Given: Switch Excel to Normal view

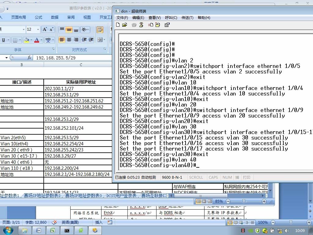Looking at the screenshot, I should tap(198, 201).
